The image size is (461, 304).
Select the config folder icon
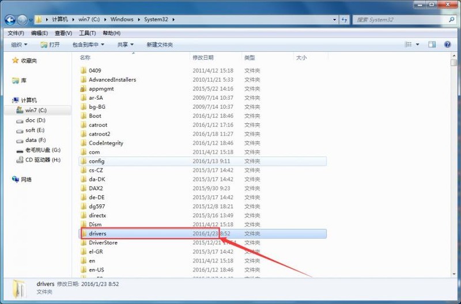click(84, 161)
